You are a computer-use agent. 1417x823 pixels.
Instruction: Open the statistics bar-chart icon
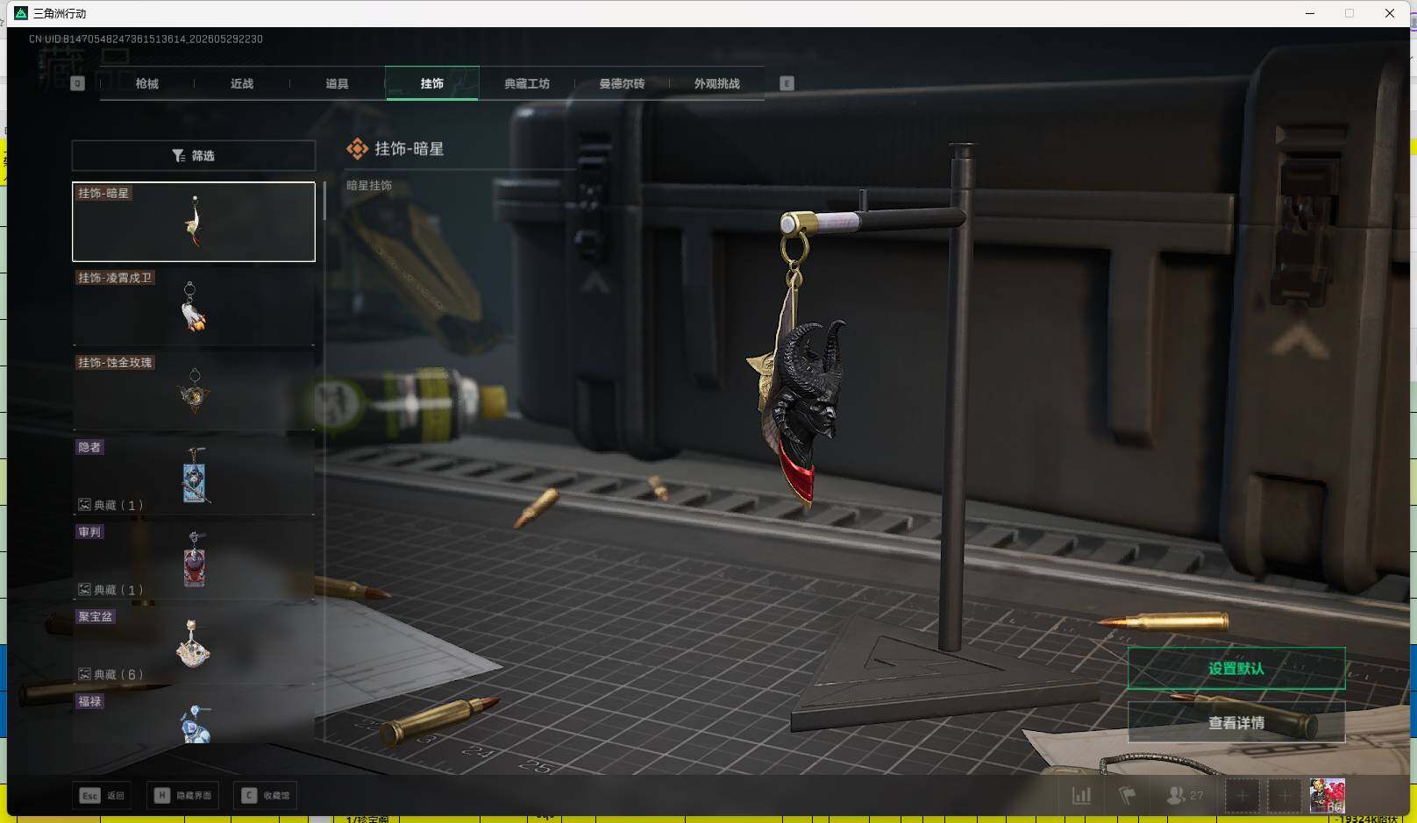(1082, 795)
